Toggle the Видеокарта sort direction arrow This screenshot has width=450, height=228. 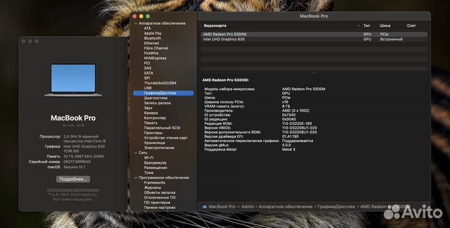[x=359, y=26]
